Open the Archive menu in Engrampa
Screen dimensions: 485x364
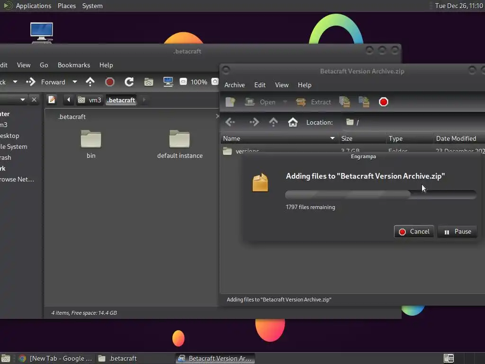coord(234,85)
